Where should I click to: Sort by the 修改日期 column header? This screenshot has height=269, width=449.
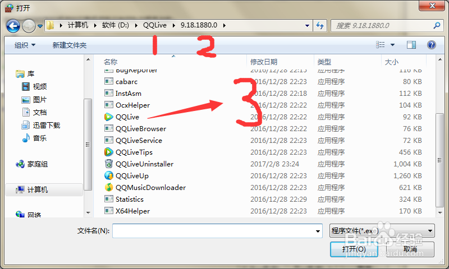click(263, 62)
